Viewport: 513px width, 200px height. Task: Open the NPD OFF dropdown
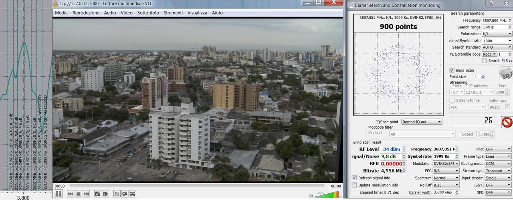pyautogui.click(x=498, y=192)
